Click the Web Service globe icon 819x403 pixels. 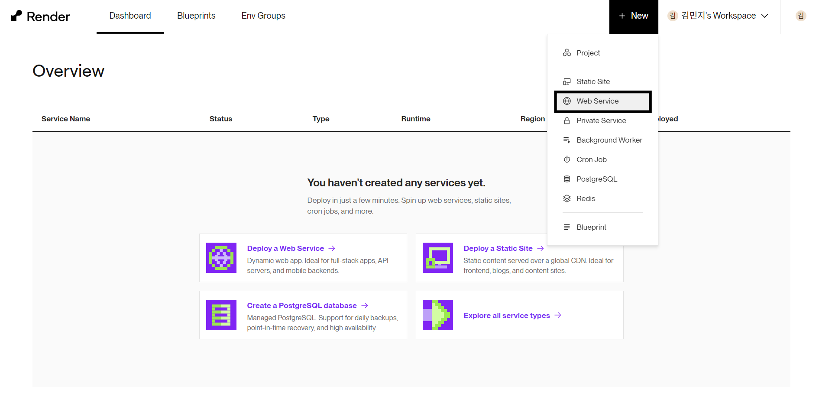pyautogui.click(x=567, y=101)
